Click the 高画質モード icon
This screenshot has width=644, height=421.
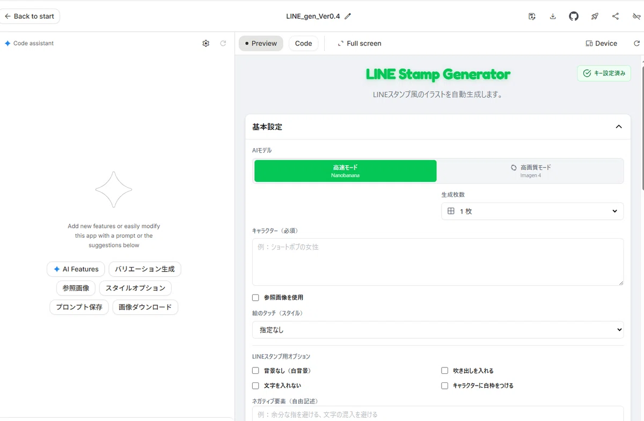point(514,167)
